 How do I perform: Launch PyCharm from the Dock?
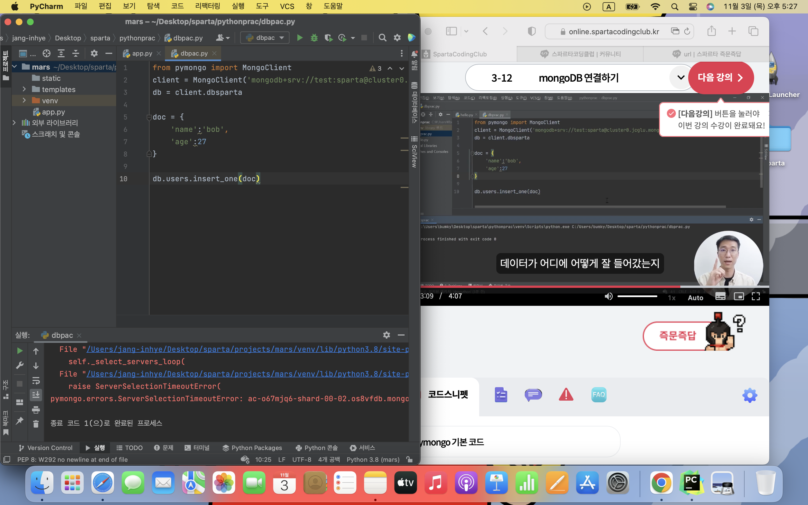tap(692, 483)
